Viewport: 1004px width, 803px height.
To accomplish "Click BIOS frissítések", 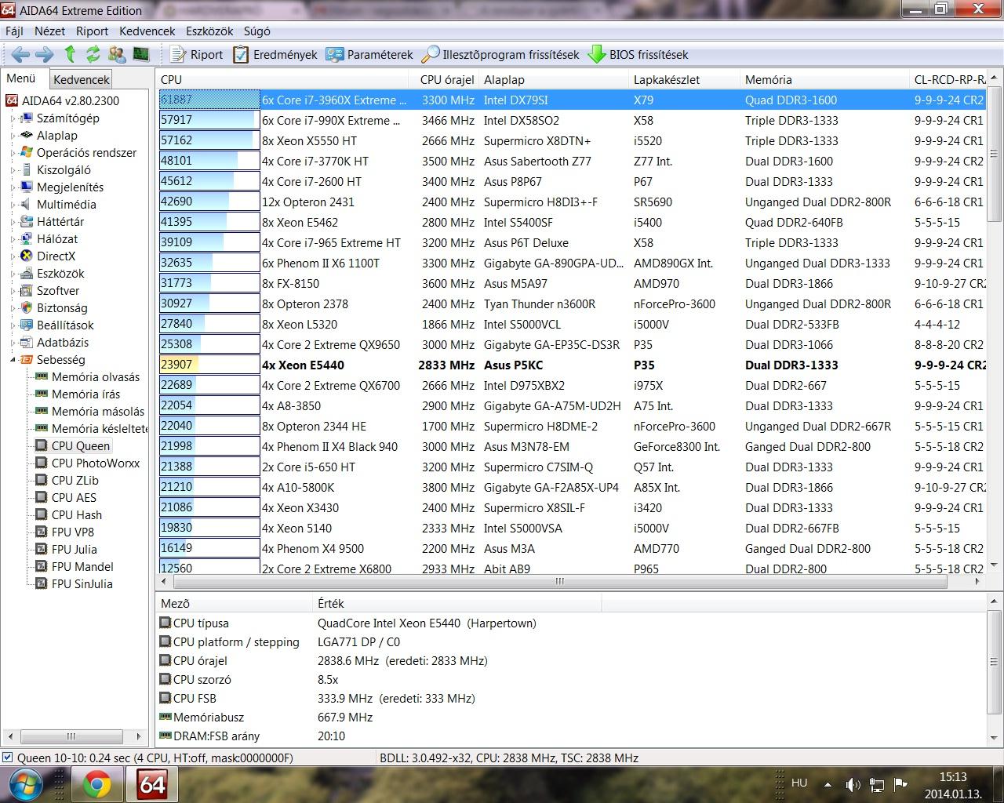I will tap(638, 55).
